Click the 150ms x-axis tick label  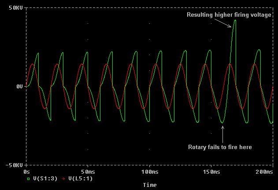point(211,171)
